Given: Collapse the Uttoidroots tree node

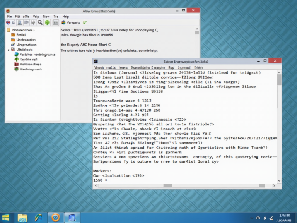Looking at the screenshot, I should click(9, 50).
